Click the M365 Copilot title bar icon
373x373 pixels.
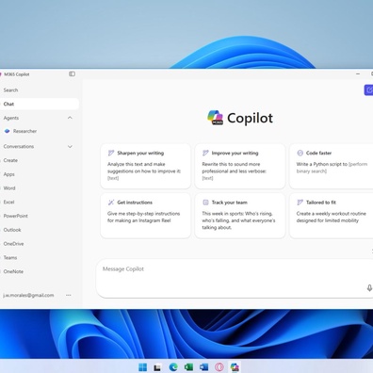pyautogui.click(x=1, y=74)
